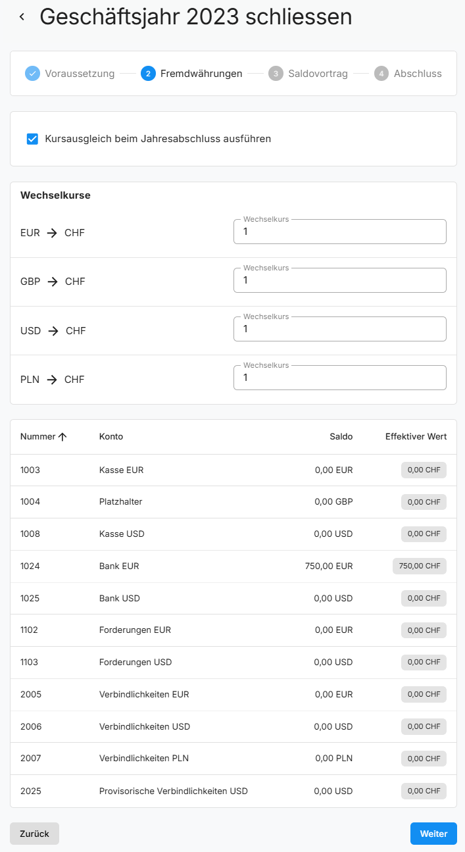Uncheck Kursausgleich beim Jahresabschluss ausführen
The height and width of the screenshot is (852, 465).
32,139
